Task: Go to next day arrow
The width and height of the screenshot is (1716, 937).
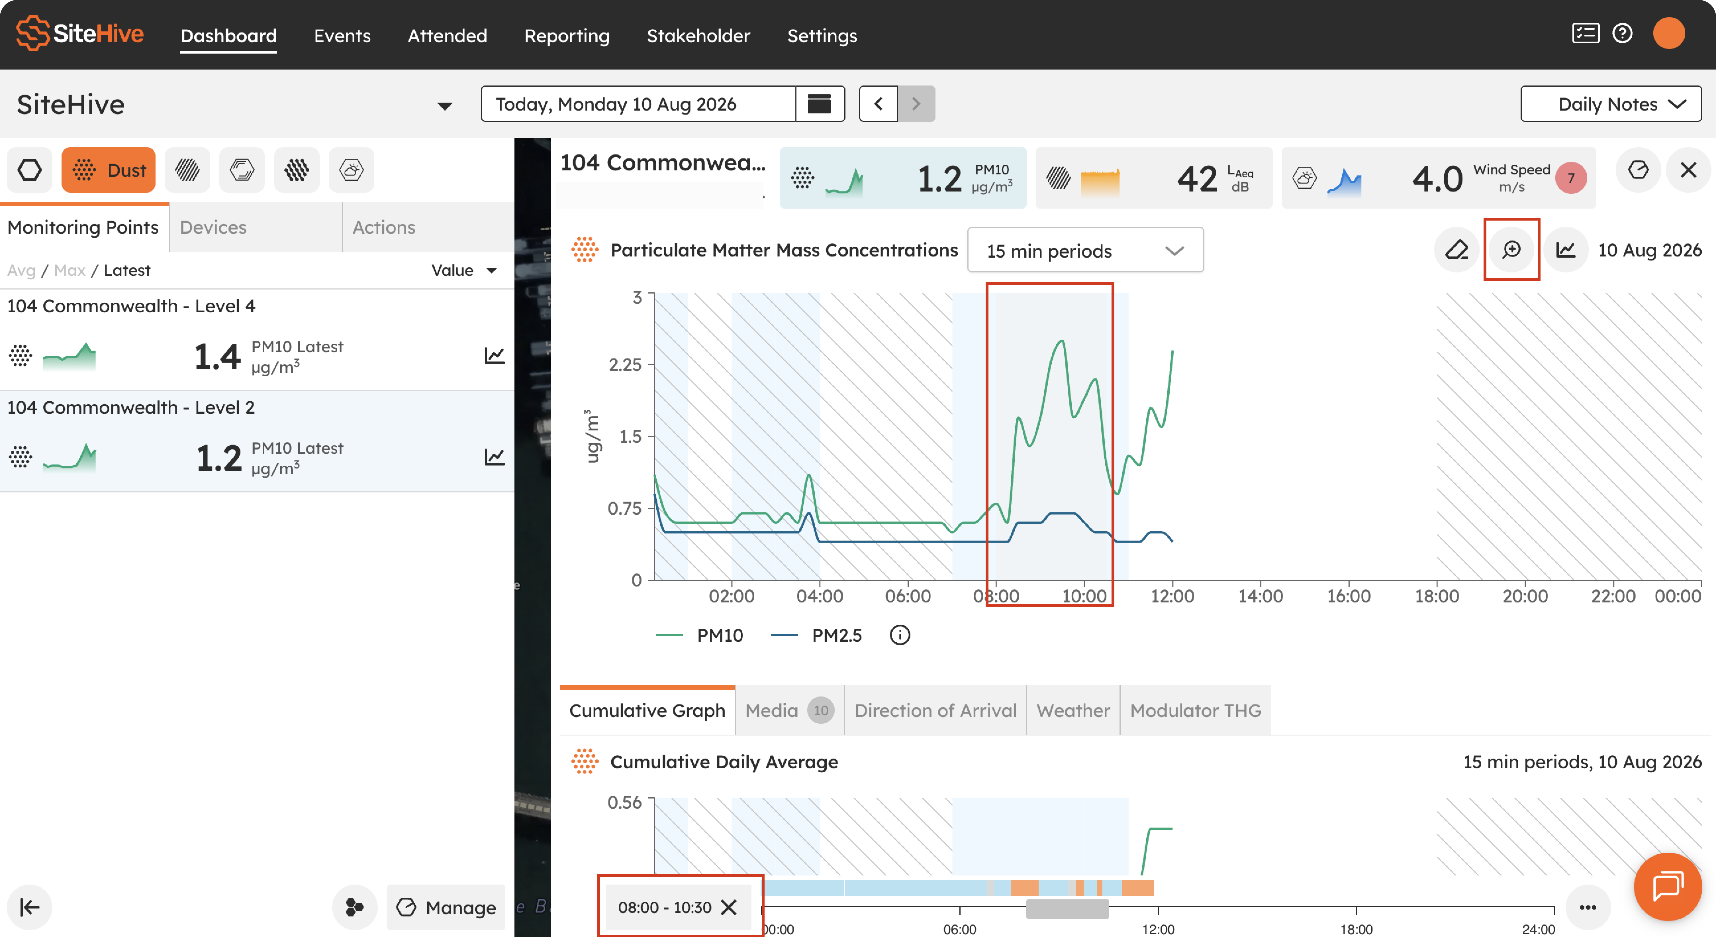Action: [916, 104]
